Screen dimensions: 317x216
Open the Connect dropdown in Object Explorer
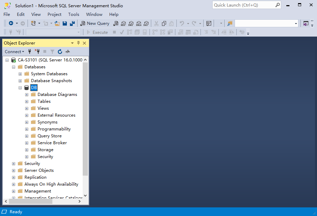coord(14,52)
